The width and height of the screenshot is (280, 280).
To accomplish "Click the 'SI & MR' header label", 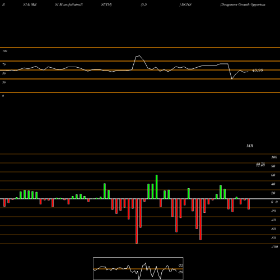I will point(30,4).
